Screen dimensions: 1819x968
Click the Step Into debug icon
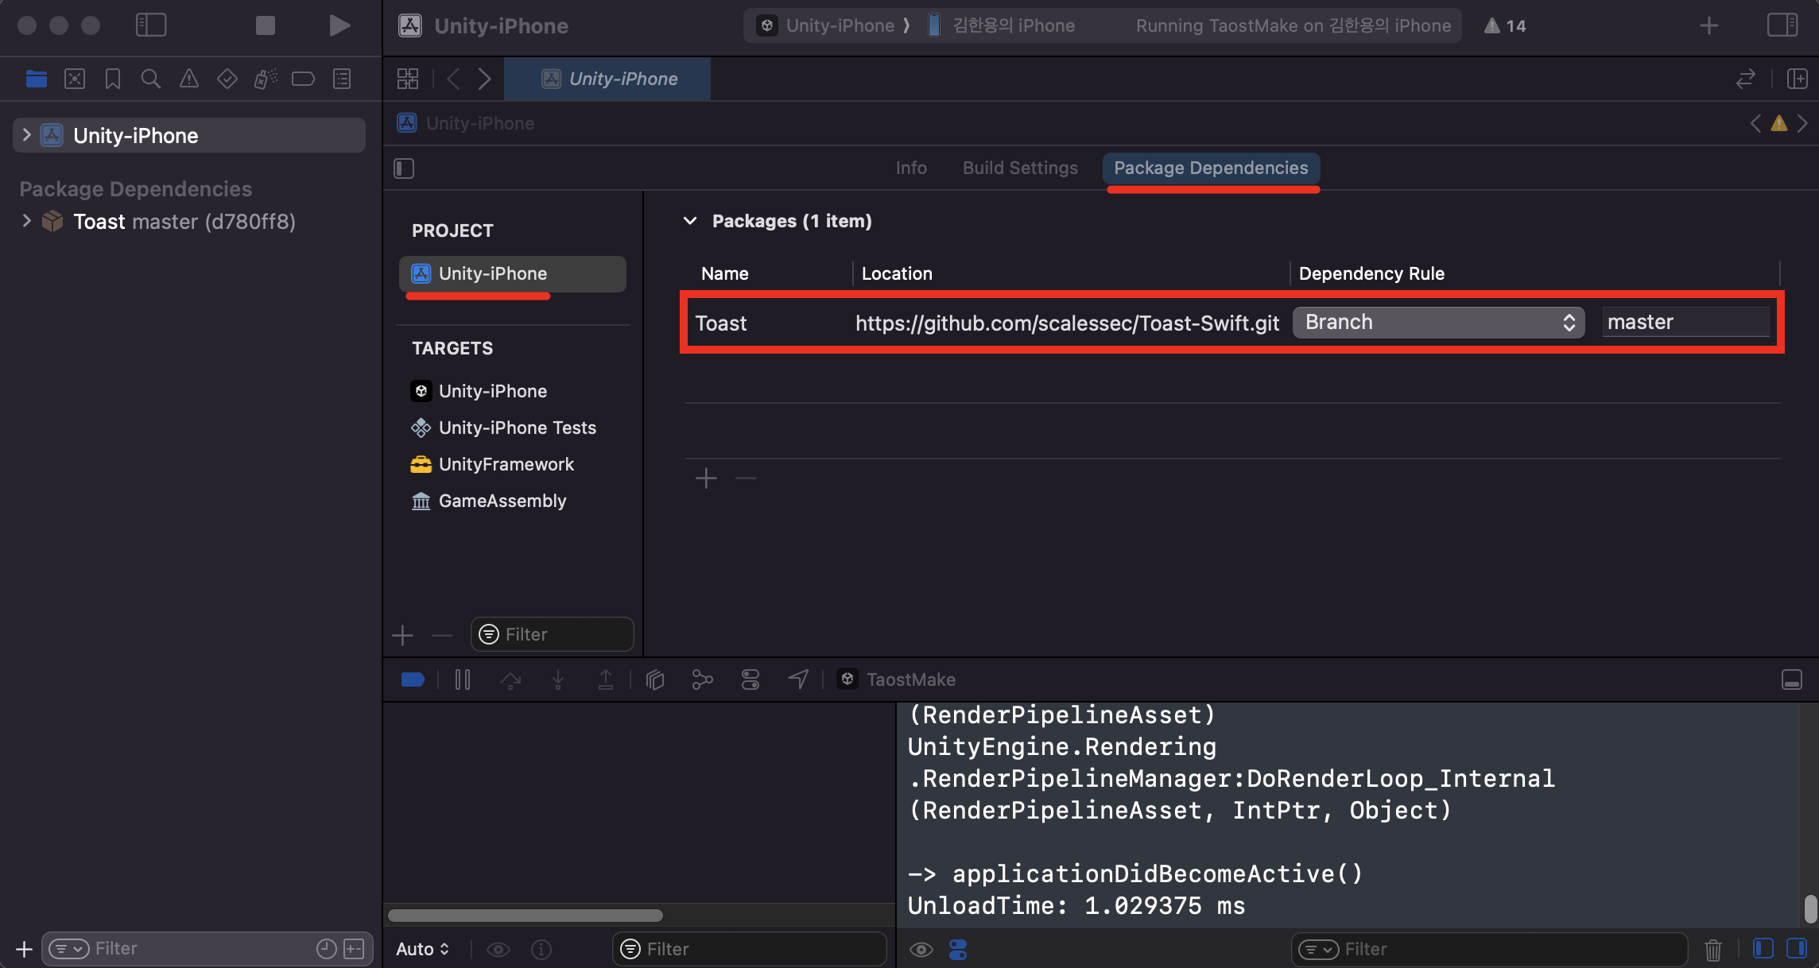point(558,680)
